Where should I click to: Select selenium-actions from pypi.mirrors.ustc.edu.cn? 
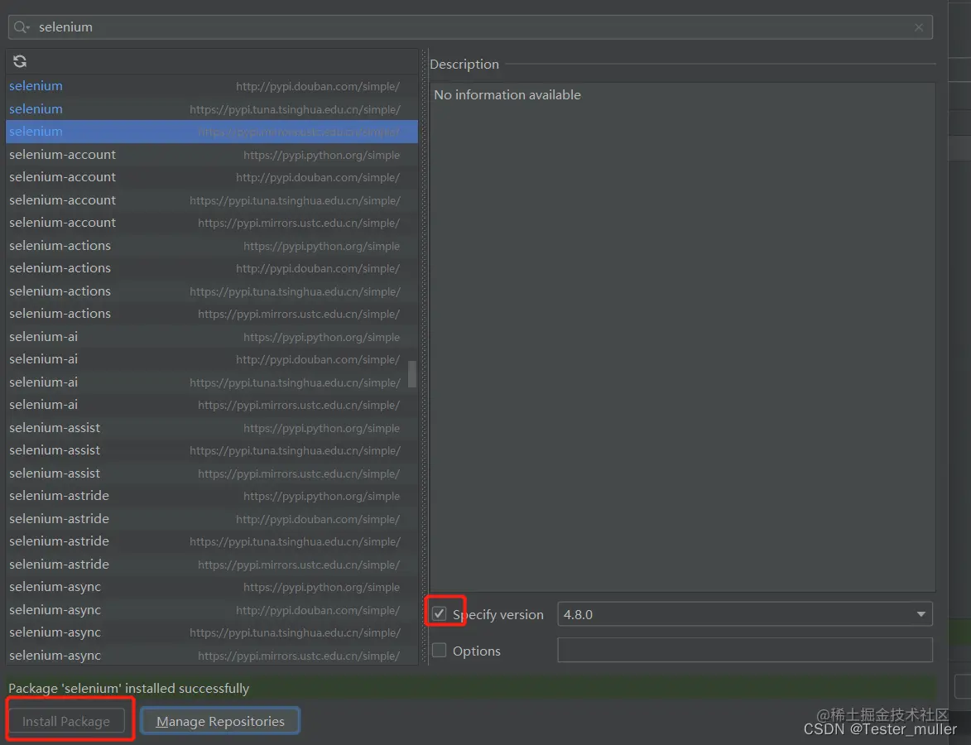tap(212, 314)
